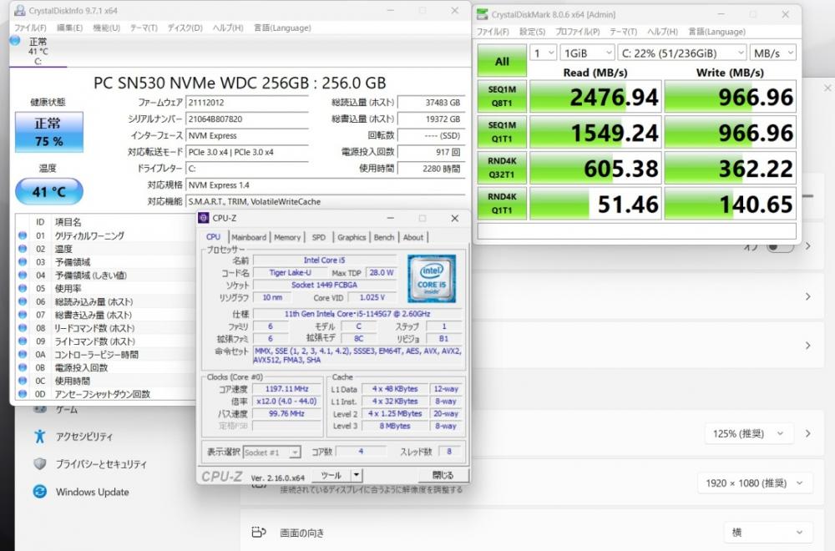Open プロファイル(P) menu in CrystalDiskMark
This screenshot has height=551, width=835.
click(577, 32)
